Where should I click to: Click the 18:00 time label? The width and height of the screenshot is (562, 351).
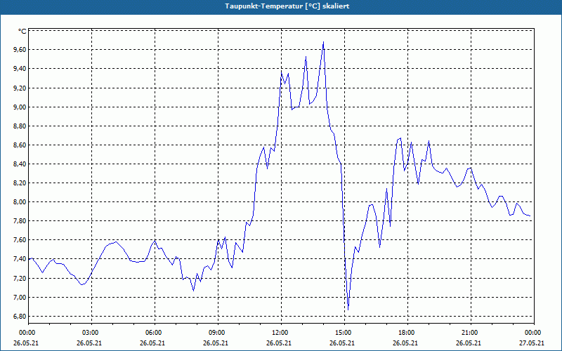pyautogui.click(x=407, y=333)
